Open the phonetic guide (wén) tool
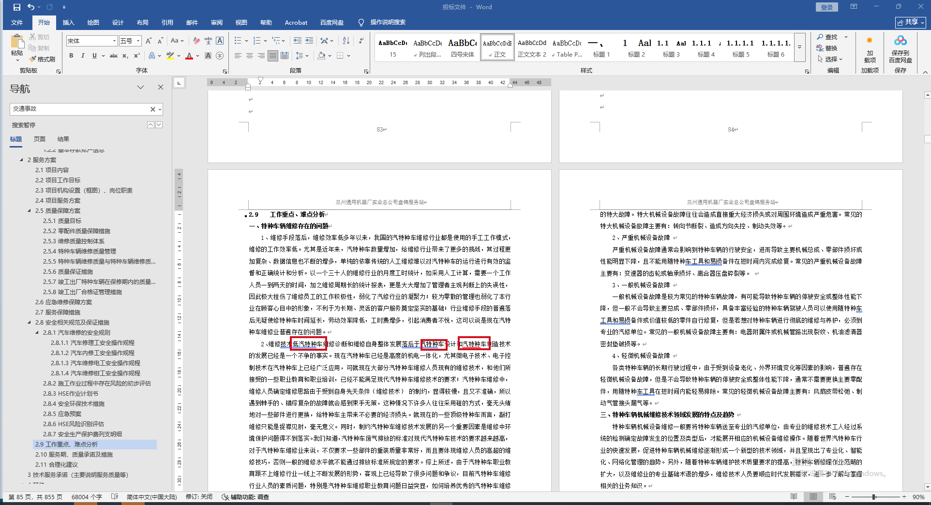This screenshot has height=505, width=931. (208, 41)
